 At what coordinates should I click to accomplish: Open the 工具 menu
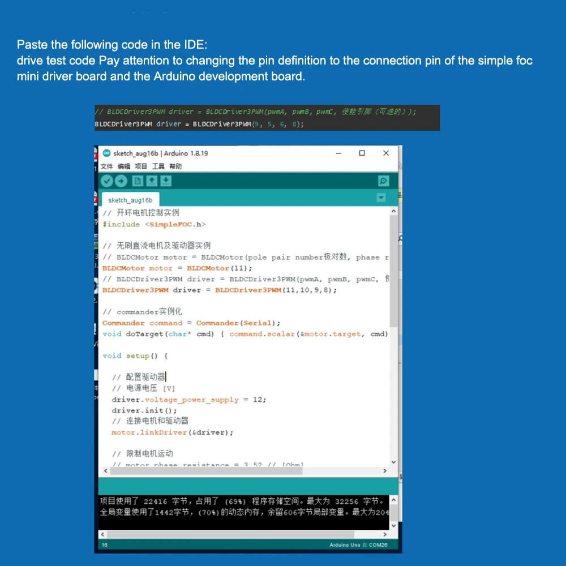click(158, 166)
